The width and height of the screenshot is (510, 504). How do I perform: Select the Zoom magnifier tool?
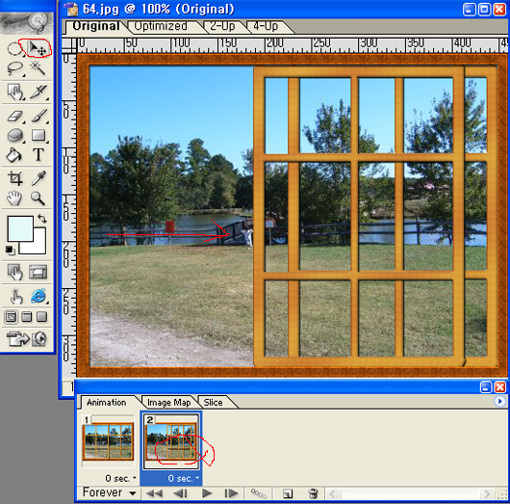click(x=38, y=198)
